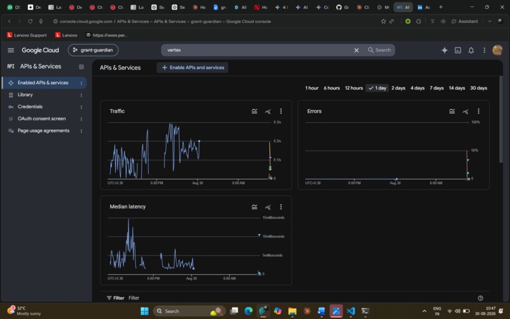Toggle legend on Median latency chart
The width and height of the screenshot is (510, 319).
[254, 207]
